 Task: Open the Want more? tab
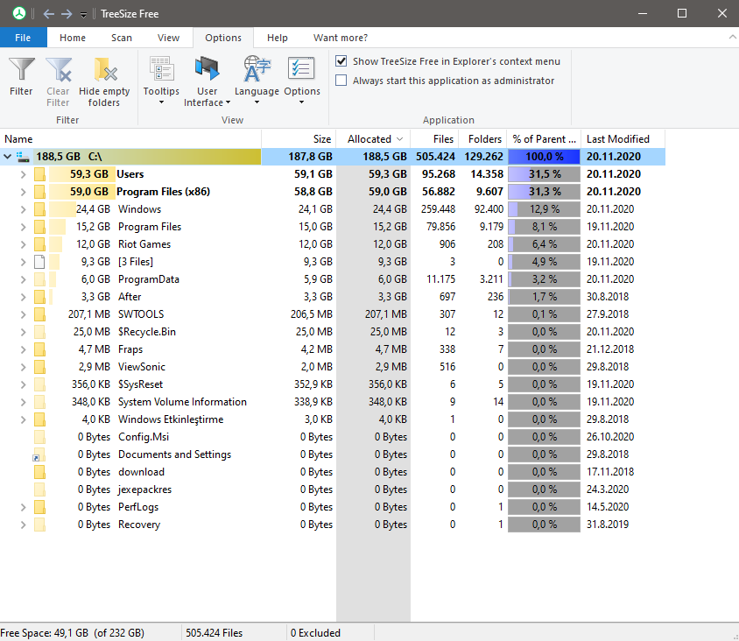[x=341, y=38]
